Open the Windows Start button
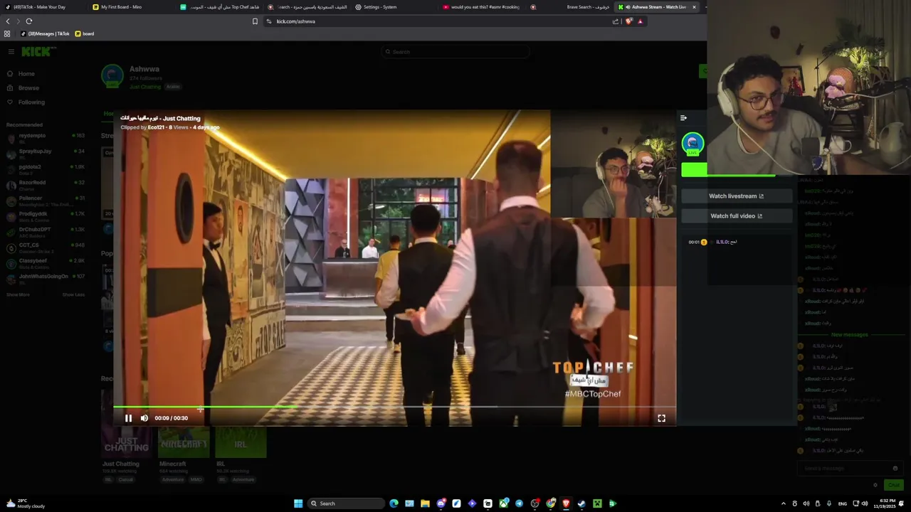This screenshot has height=512, width=911. click(x=298, y=503)
